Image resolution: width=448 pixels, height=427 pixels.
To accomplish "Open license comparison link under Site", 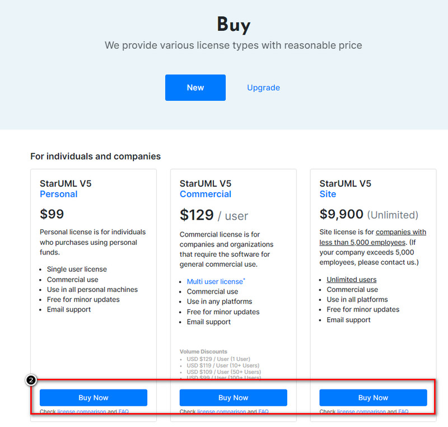I will pos(361,411).
